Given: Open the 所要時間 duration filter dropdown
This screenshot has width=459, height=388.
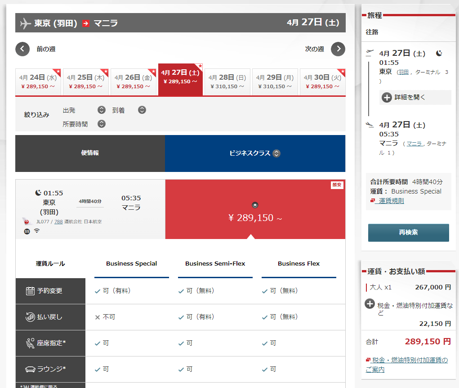Looking at the screenshot, I should tap(102, 124).
